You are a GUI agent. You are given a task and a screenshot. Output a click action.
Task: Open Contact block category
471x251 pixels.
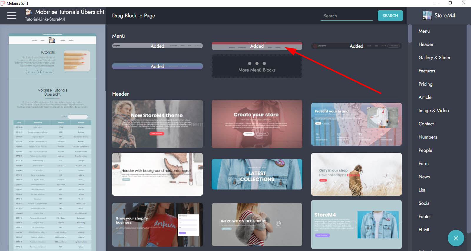pyautogui.click(x=426, y=124)
